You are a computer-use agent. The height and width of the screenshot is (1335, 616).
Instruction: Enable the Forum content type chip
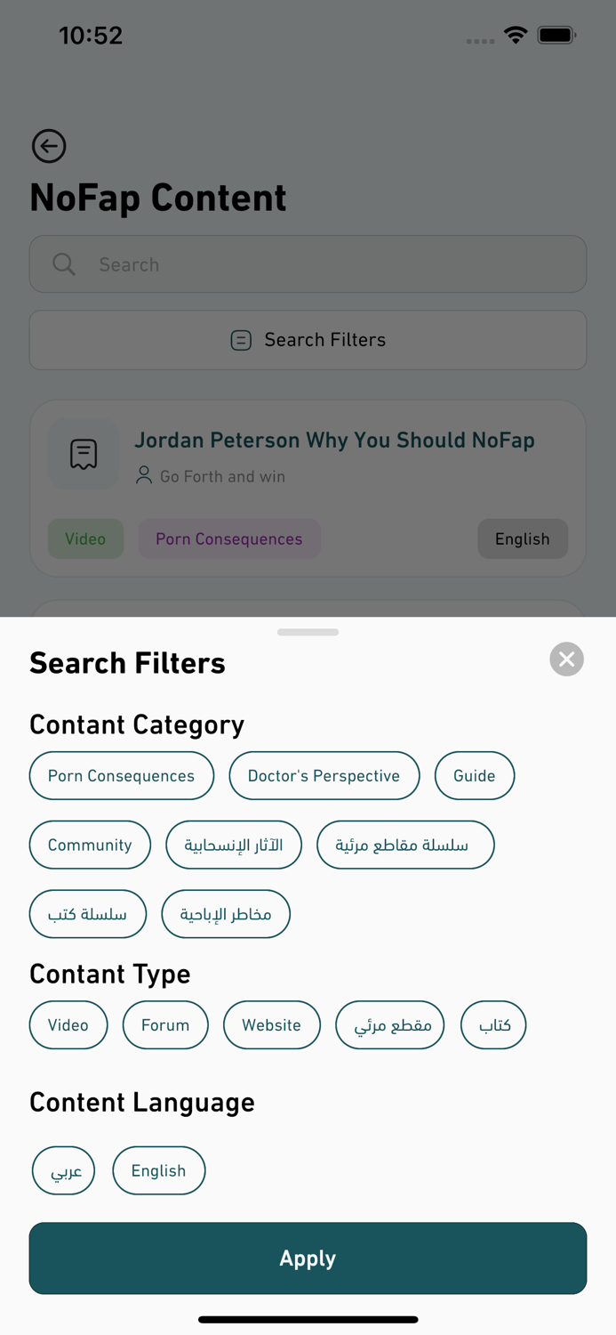[x=165, y=1024]
